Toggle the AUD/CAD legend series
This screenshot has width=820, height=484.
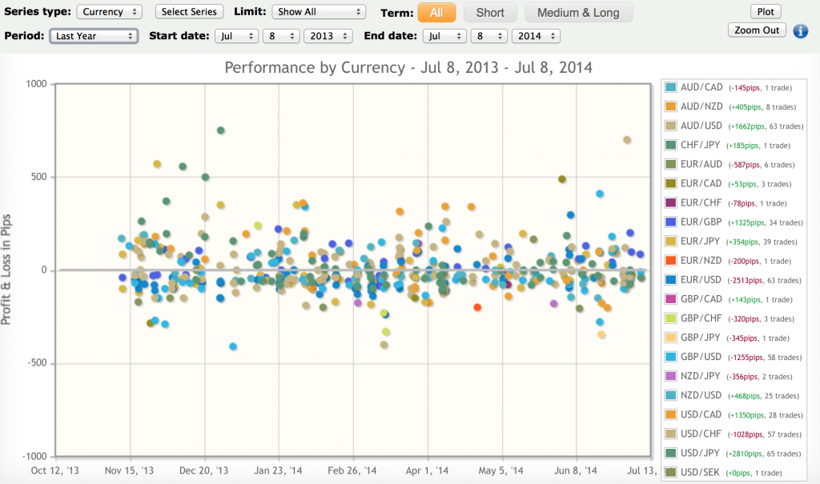pos(700,87)
